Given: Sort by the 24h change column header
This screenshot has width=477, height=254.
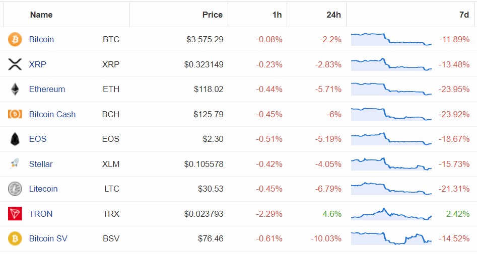Looking at the screenshot, I should (x=333, y=15).
